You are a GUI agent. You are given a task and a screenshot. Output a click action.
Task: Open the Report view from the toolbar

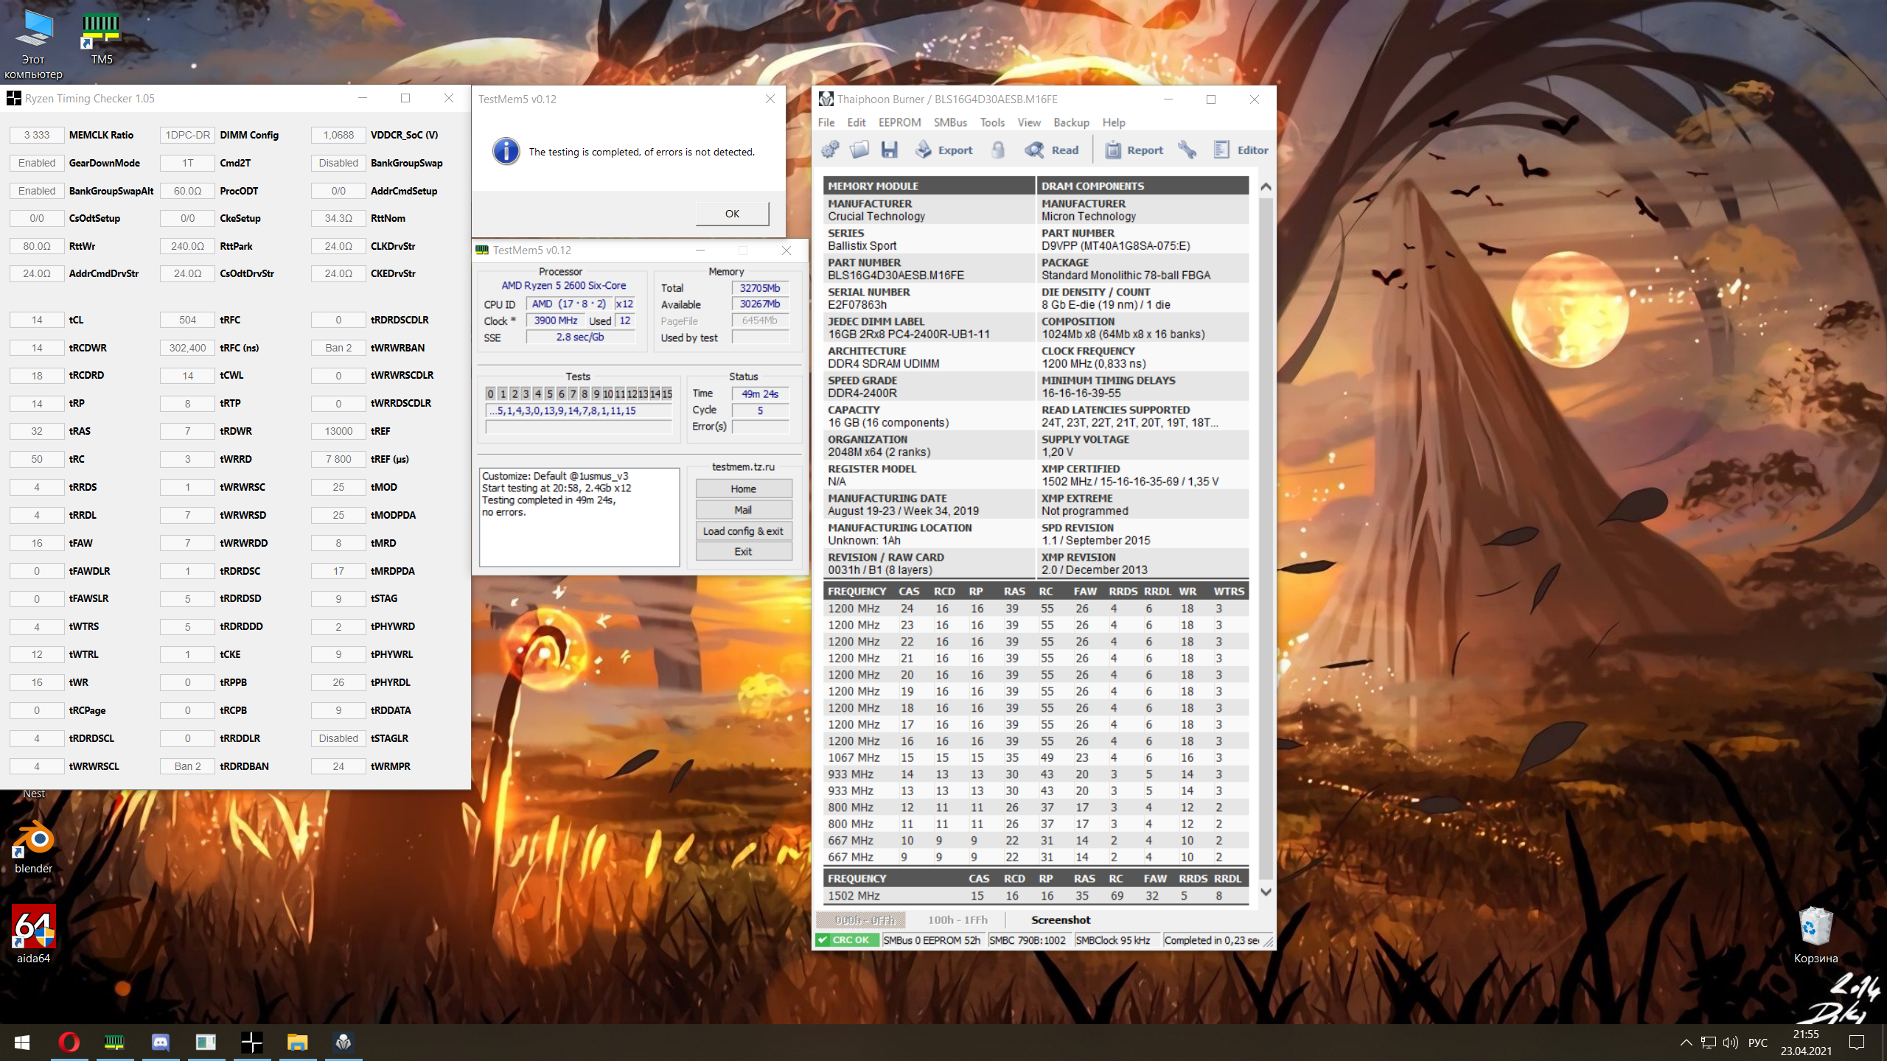point(1134,150)
